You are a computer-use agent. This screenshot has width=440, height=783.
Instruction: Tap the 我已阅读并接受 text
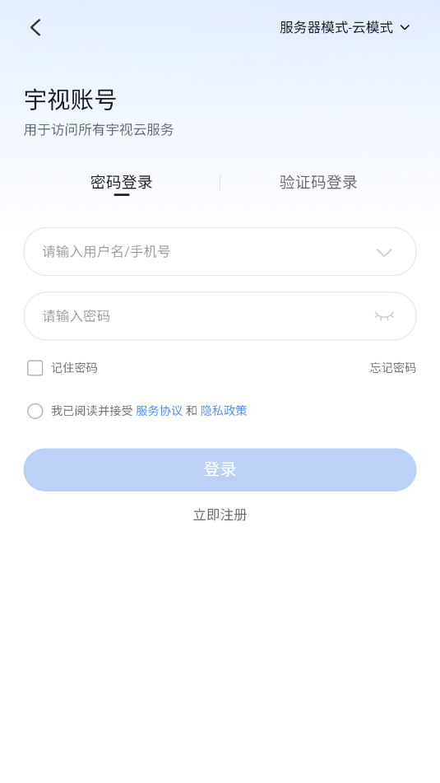92,411
